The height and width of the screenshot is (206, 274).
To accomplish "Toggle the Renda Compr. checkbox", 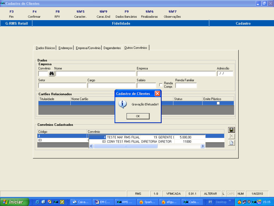I will click(x=161, y=85).
